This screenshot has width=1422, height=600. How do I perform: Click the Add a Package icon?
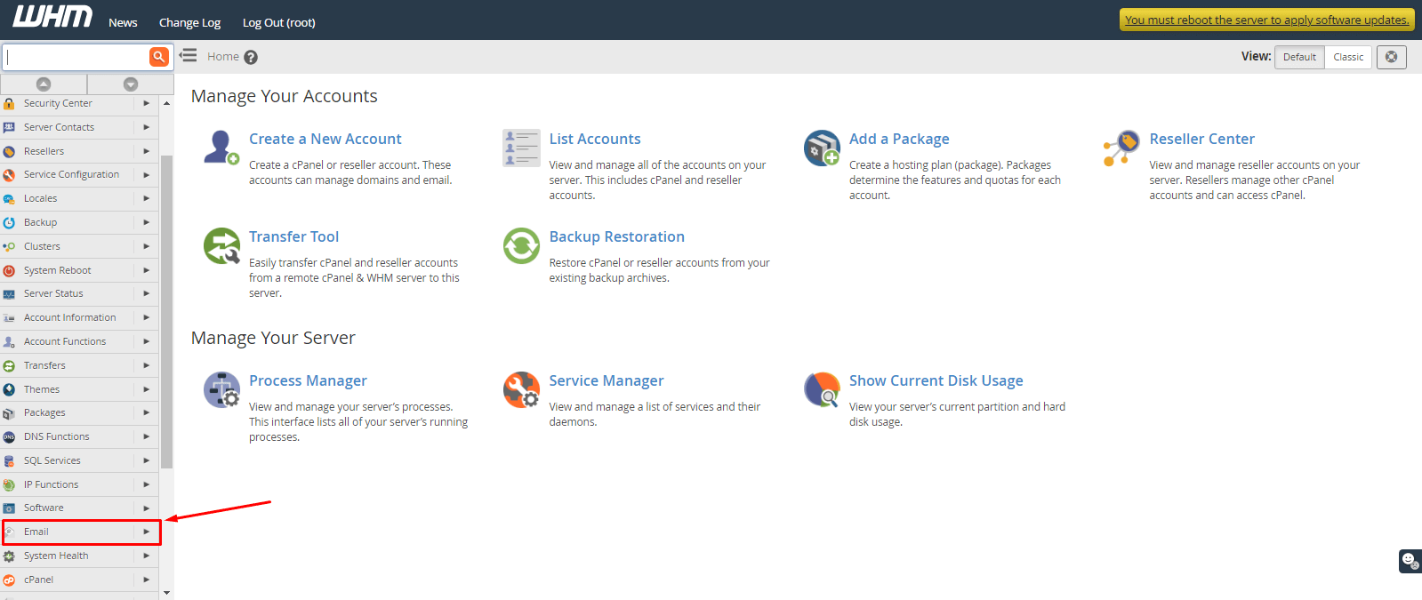tap(822, 148)
